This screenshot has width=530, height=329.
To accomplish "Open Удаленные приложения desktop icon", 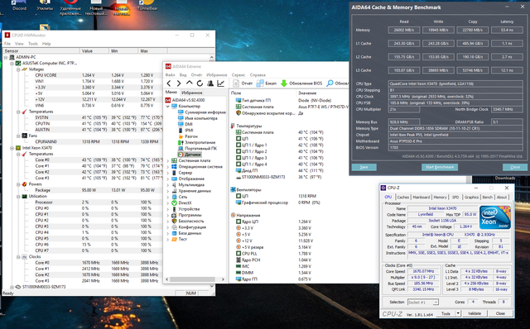I will (x=70, y=8).
